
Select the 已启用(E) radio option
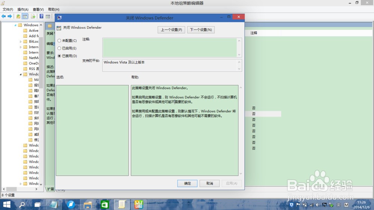tap(59, 48)
